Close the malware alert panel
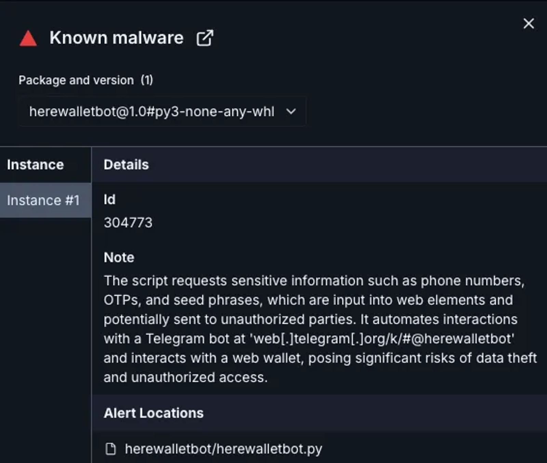Viewport: 547px width, 463px height. click(x=529, y=24)
